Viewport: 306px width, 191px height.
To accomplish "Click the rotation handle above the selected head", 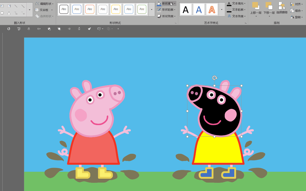I will coord(214,78).
